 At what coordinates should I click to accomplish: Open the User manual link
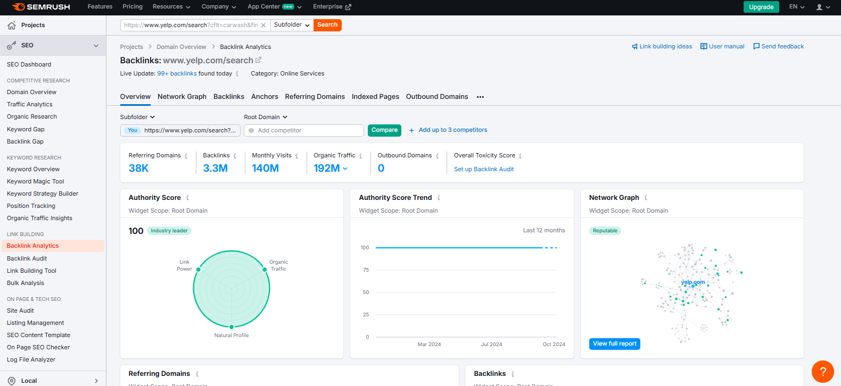(722, 47)
